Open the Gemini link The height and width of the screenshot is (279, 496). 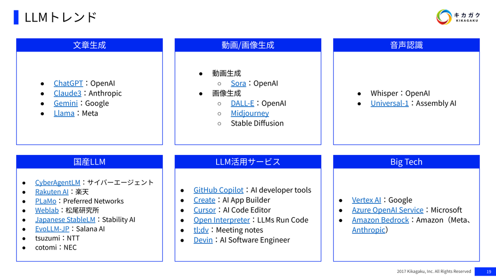[66, 103]
